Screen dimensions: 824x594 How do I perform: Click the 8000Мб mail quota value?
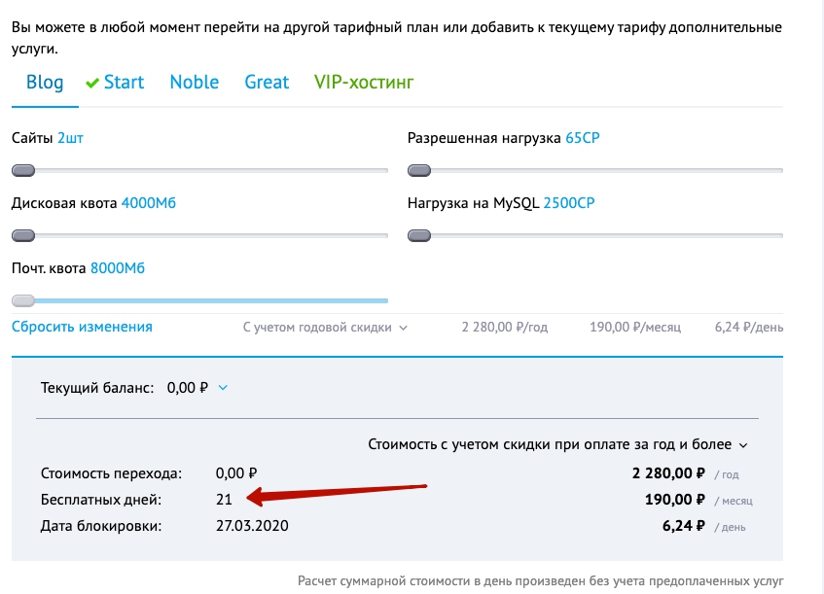point(117,268)
